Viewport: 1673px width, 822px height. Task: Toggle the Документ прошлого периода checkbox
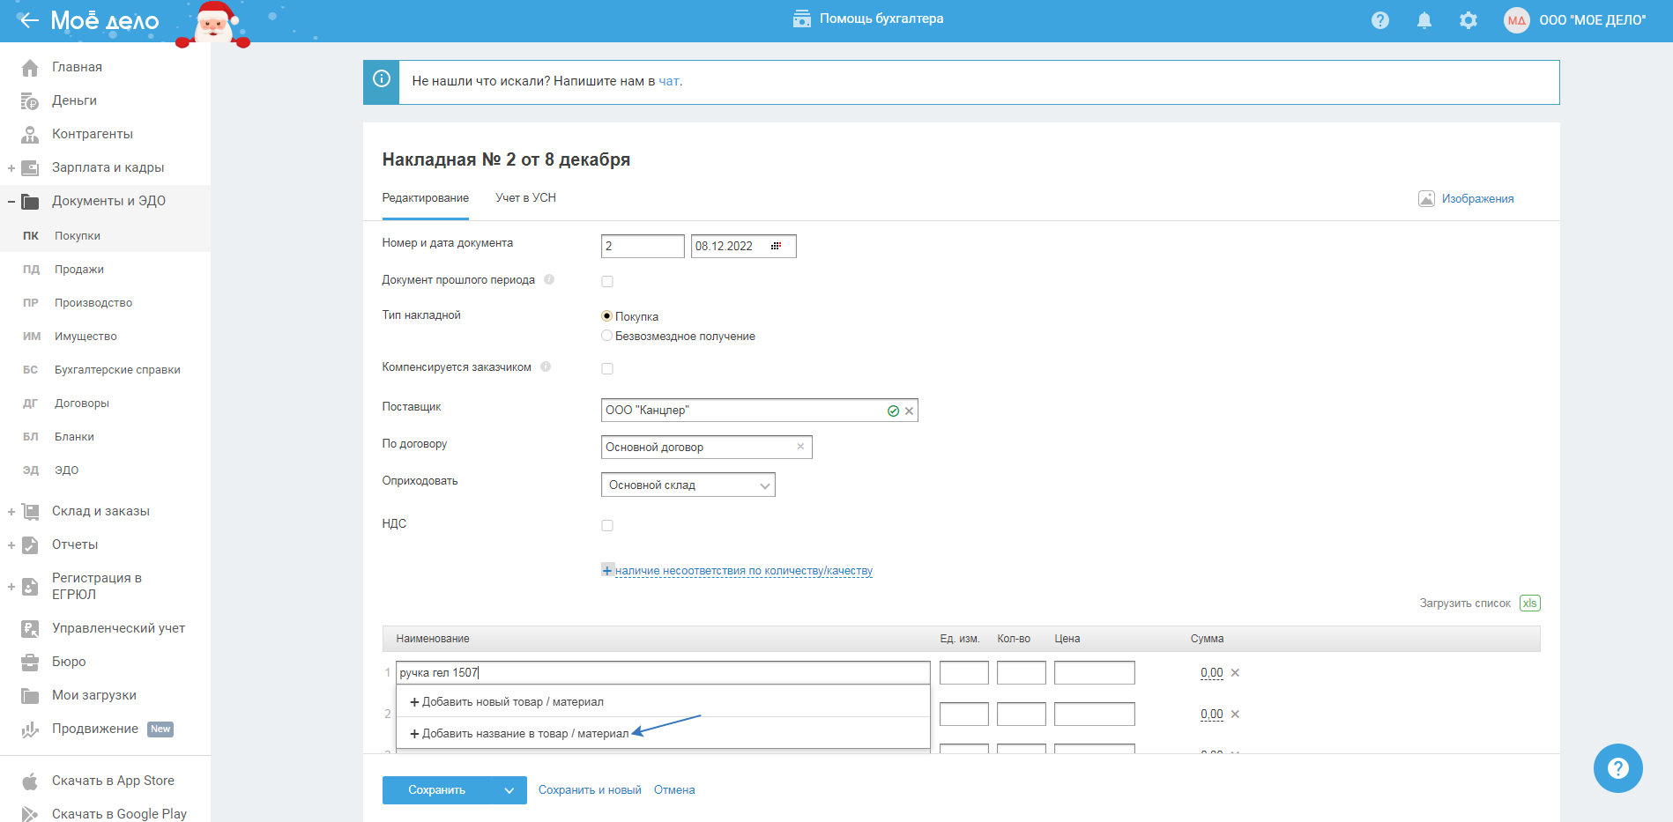tap(607, 282)
